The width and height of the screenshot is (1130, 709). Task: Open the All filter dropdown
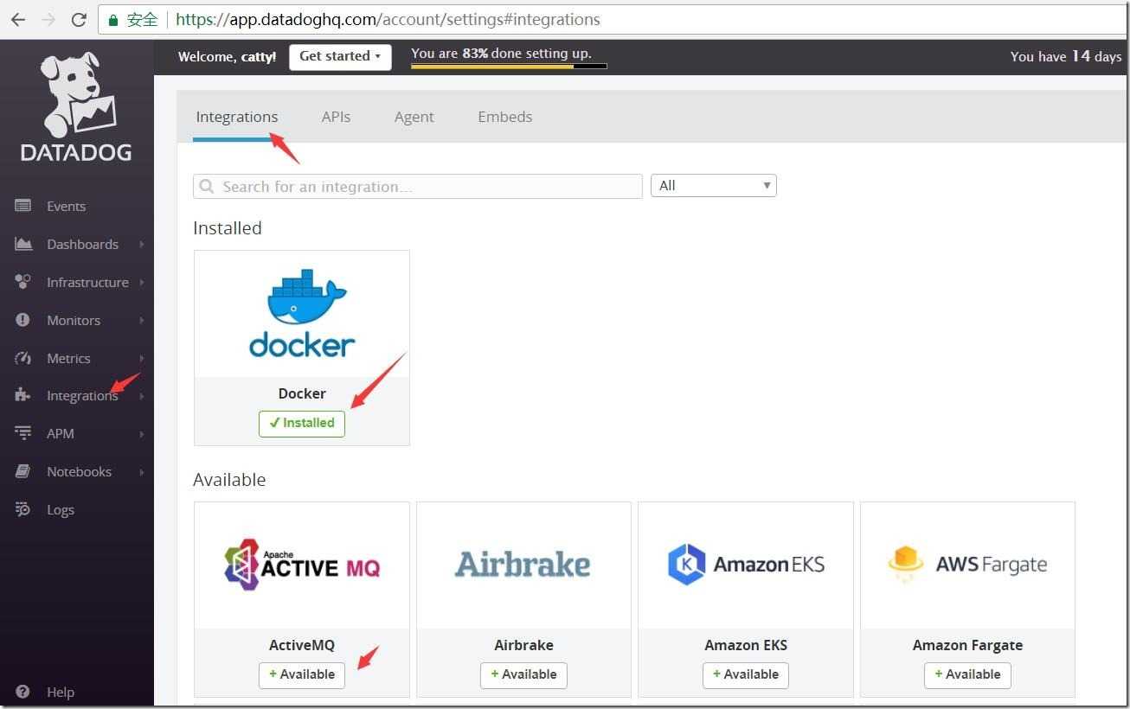[713, 186]
